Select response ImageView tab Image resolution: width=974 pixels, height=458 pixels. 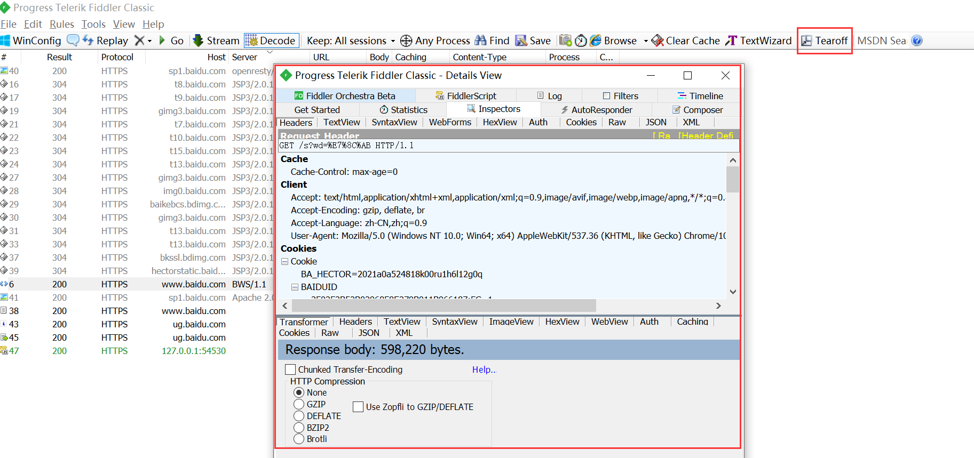pos(511,322)
